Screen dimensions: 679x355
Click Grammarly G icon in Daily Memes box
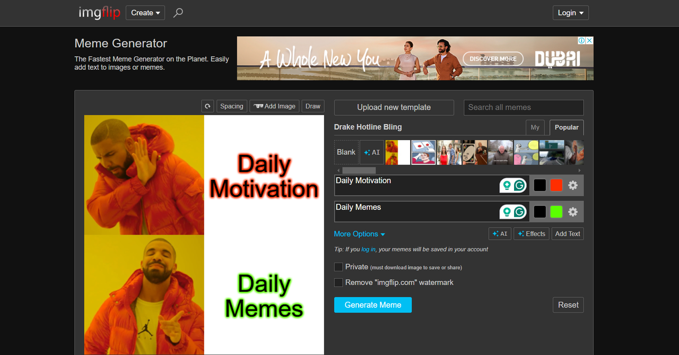(x=520, y=212)
